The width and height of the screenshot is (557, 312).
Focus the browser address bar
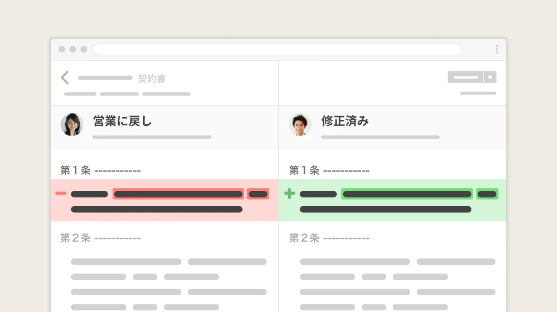click(277, 49)
